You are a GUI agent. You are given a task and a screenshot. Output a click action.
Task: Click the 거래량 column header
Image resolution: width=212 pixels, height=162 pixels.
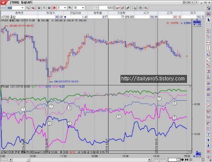click(x=121, y=13)
